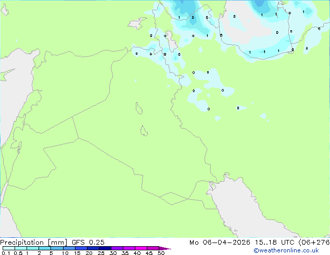The height and width of the screenshot is (255, 330).
Task: Click the 'Precipitation' title text
Action: coord(22,243)
